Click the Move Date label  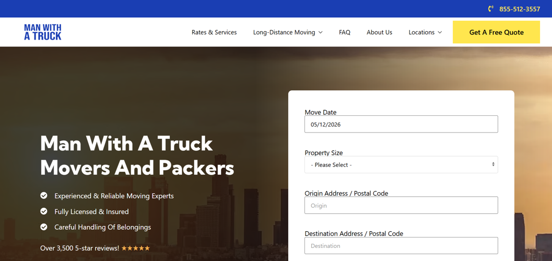point(320,113)
